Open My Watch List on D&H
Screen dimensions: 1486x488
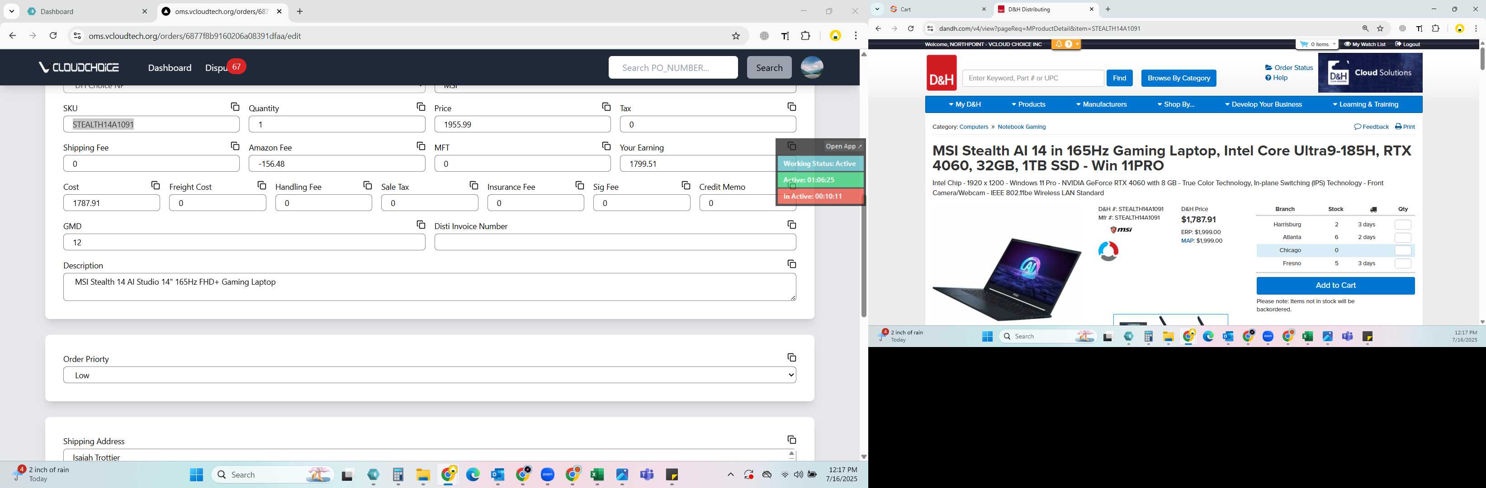pos(1364,44)
